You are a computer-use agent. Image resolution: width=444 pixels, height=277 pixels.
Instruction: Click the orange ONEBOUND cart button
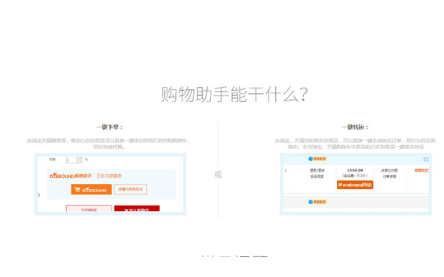[x=91, y=190]
